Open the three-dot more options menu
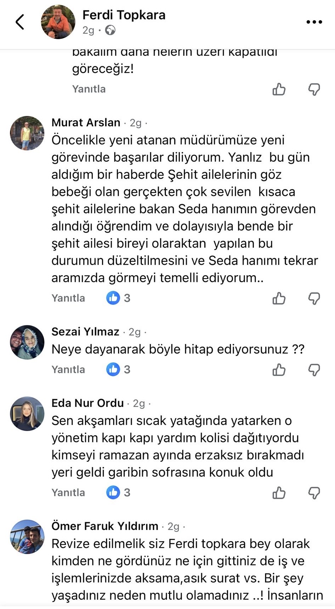Viewport: 335px width, 609px height. tap(314, 22)
